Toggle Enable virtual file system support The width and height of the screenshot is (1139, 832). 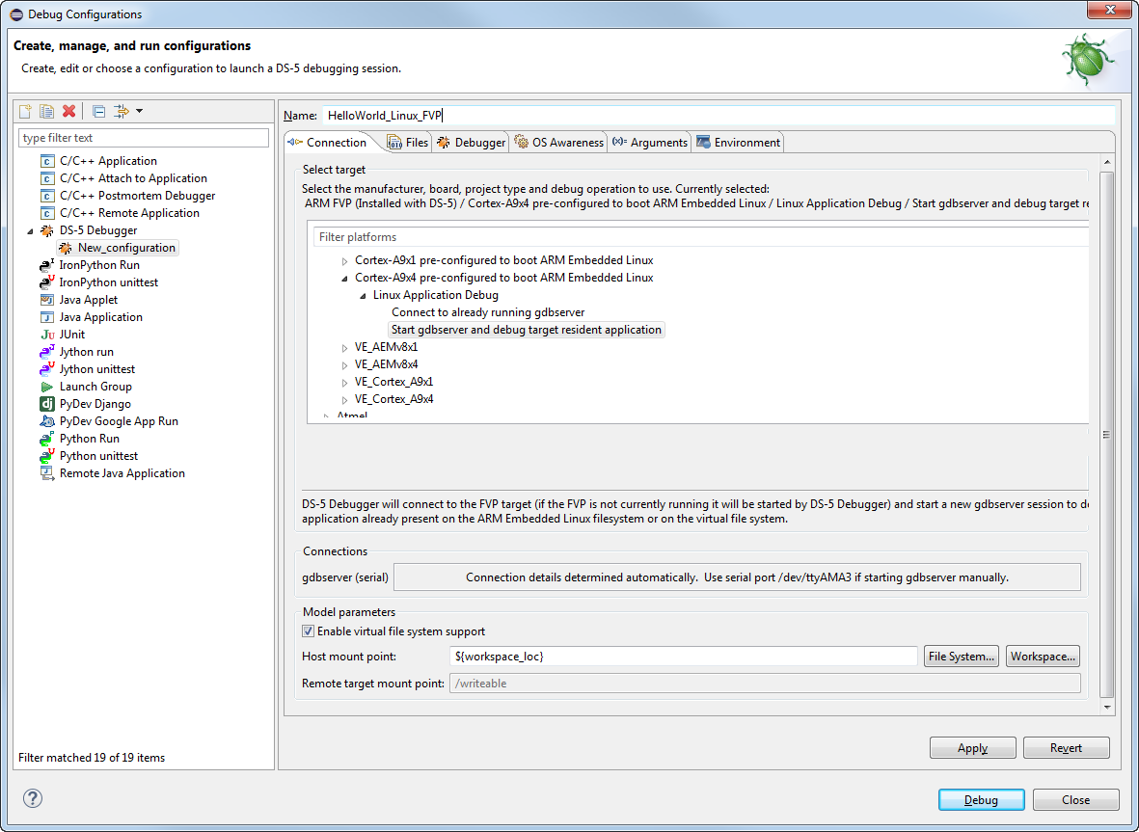(x=309, y=631)
